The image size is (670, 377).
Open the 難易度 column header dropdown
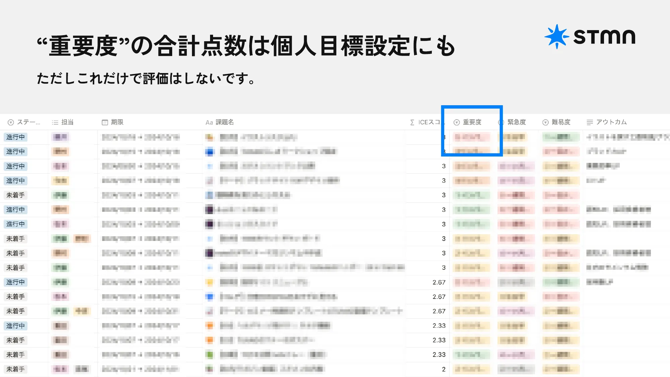545,122
